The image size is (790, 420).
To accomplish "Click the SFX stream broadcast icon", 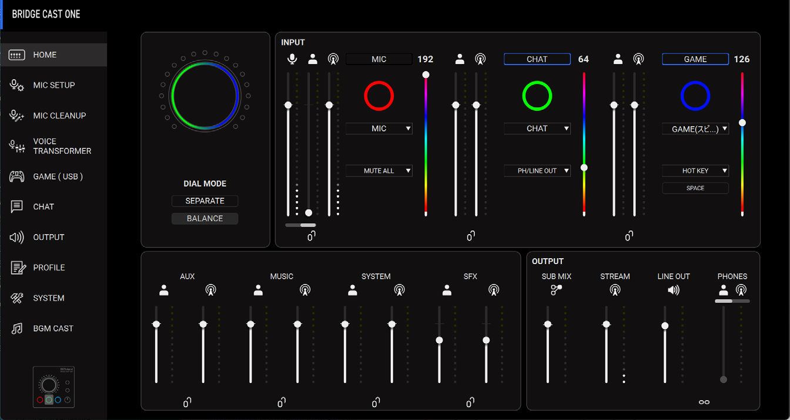I will 494,290.
